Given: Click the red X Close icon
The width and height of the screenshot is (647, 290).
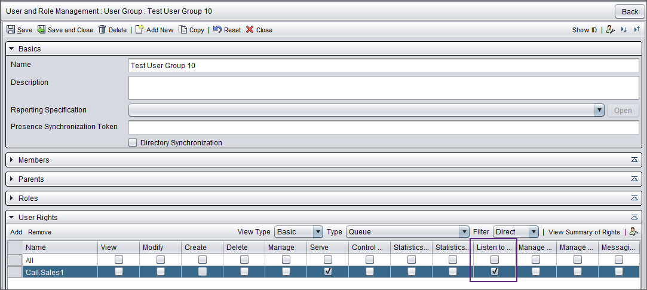Looking at the screenshot, I should pos(250,30).
